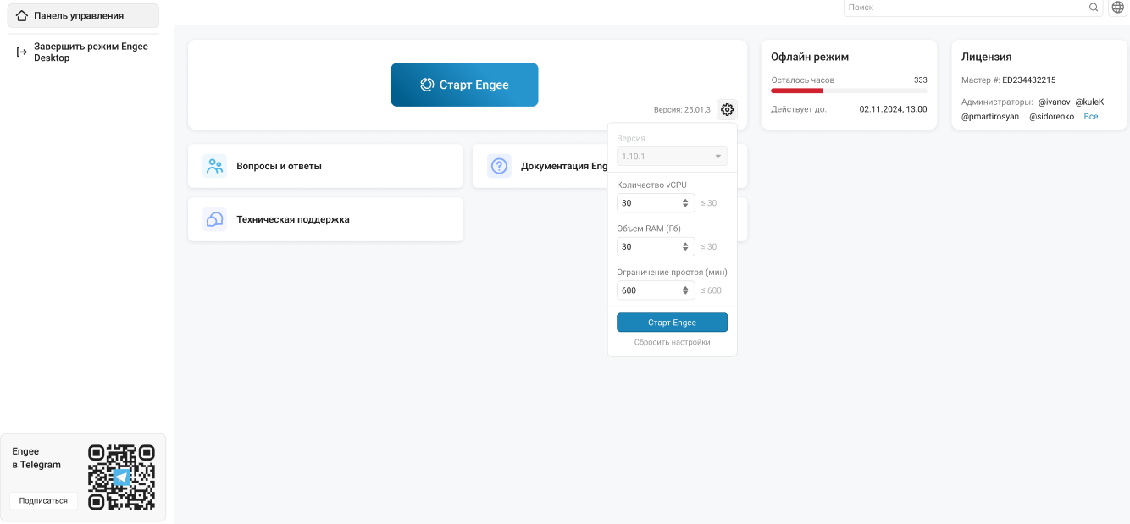This screenshot has width=1130, height=524.
Task: Click the Документация question mark icon
Action: point(499,166)
